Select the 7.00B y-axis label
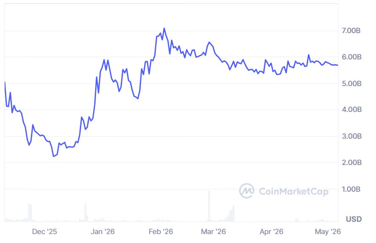Screen dimensions: 376x243 pos(351,31)
